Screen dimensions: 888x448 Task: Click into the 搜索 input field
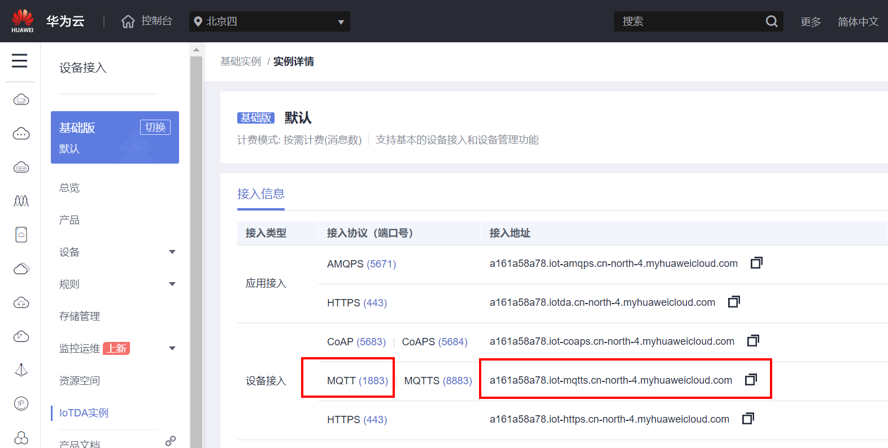tap(689, 21)
